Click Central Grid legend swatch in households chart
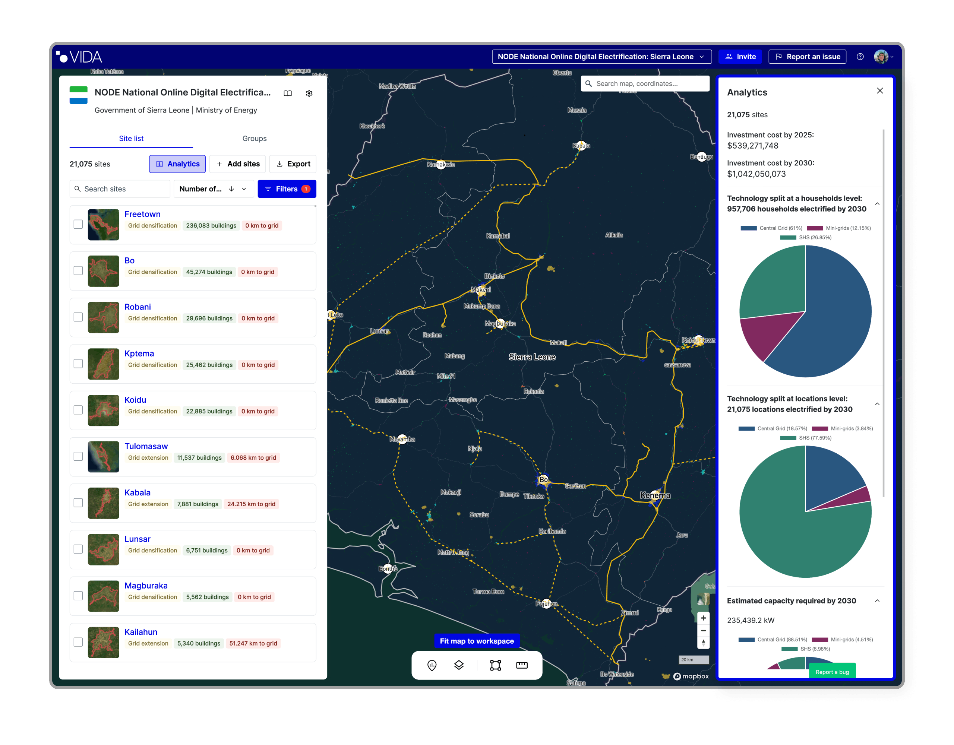Viewport: 954px width, 745px height. pos(749,228)
